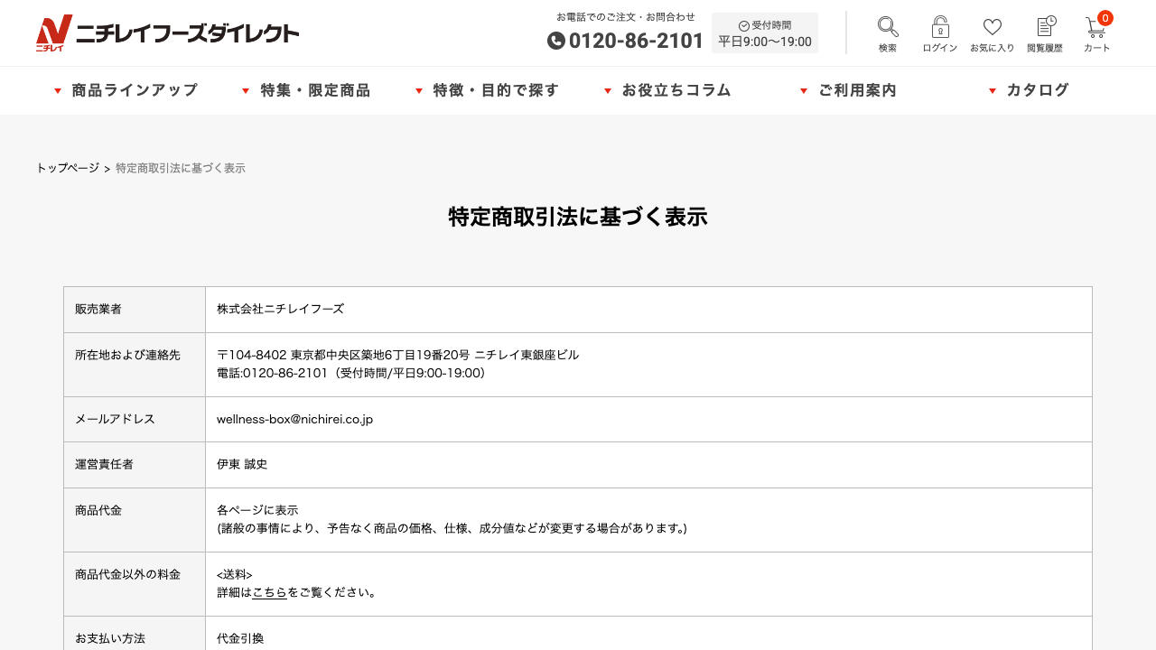Image resolution: width=1156 pixels, height=650 pixels.
Task: Click the 特定商取引法に基づく表示 breadcrumb text
Action: pyautogui.click(x=181, y=168)
